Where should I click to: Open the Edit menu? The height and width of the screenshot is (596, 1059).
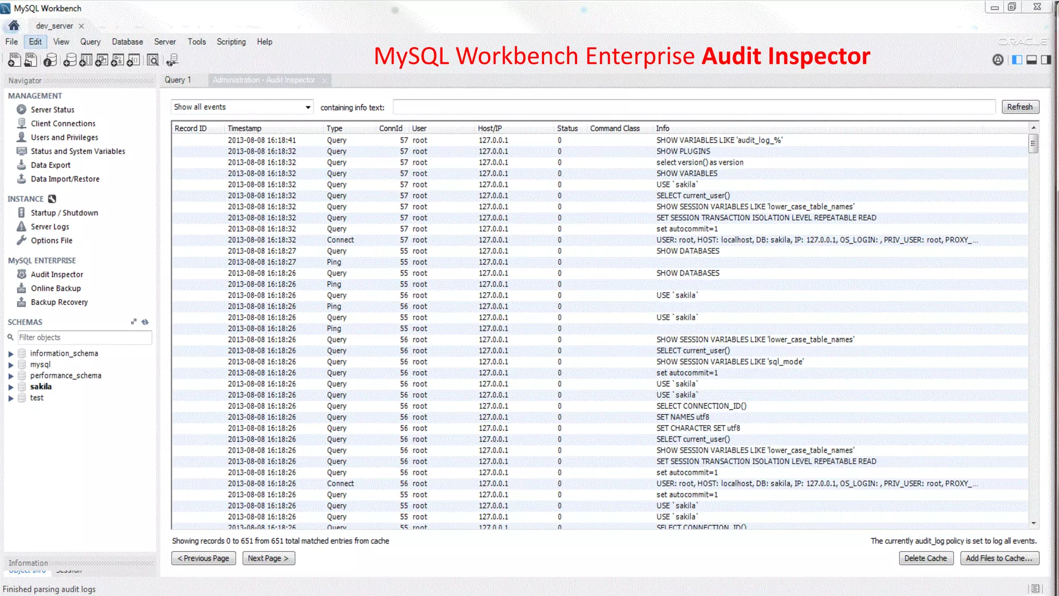35,42
